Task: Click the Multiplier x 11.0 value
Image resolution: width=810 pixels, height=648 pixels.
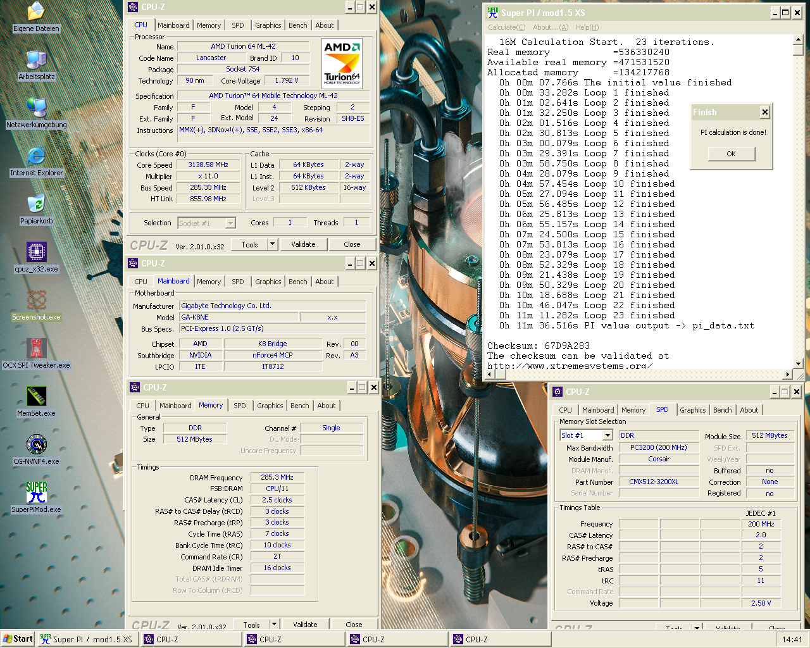Action: point(208,176)
